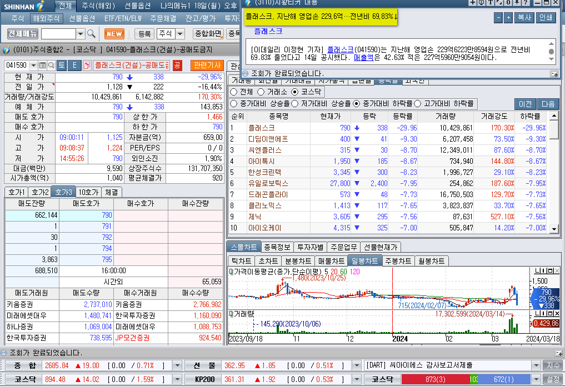
Task: Toggle the 가격이동평균 indicator checkbox on chart
Action: coord(231,272)
